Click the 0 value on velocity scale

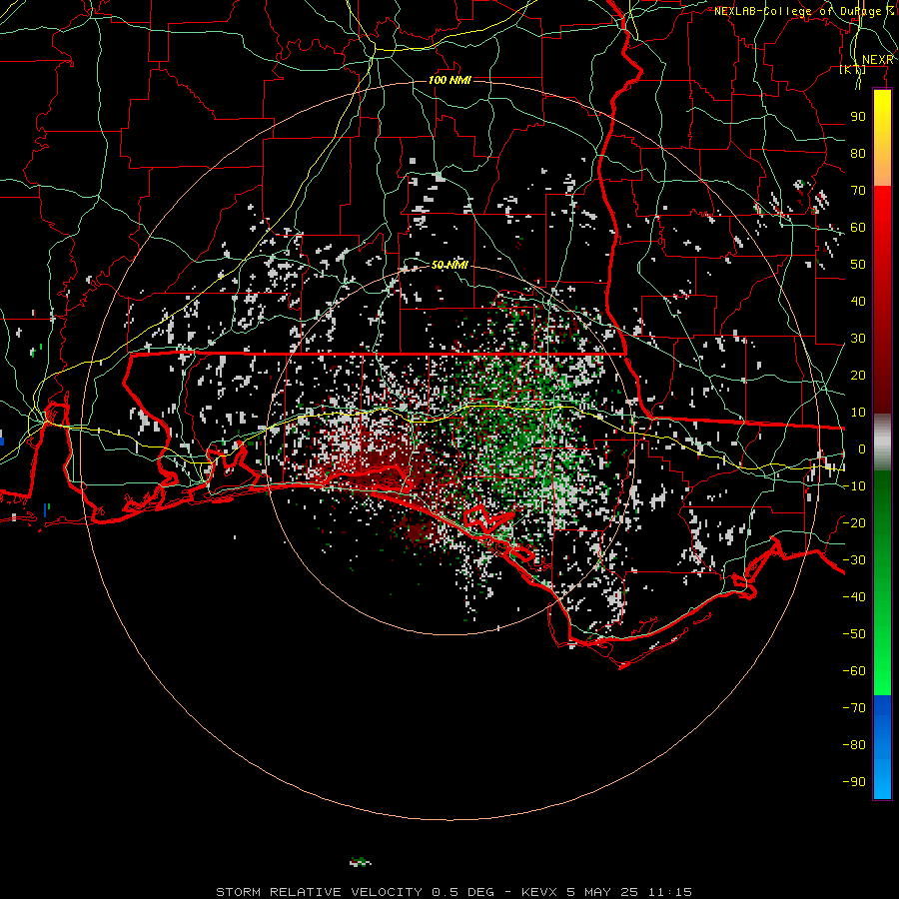click(x=862, y=449)
